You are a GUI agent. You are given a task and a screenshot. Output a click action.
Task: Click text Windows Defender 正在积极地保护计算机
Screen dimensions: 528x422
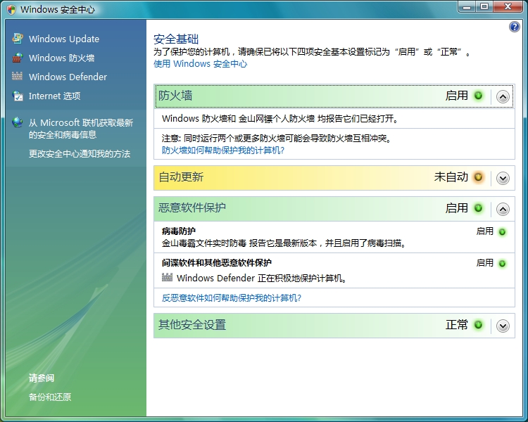[262, 279]
